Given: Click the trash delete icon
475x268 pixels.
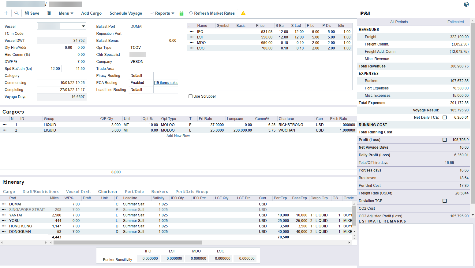Looking at the screenshot, I should [49, 13].
